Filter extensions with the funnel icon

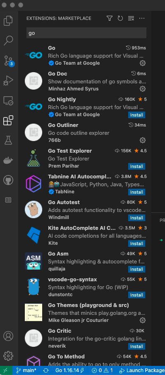click(x=110, y=18)
